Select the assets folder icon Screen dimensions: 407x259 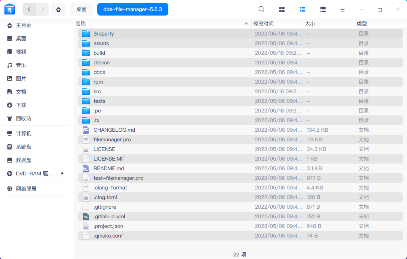click(x=86, y=43)
